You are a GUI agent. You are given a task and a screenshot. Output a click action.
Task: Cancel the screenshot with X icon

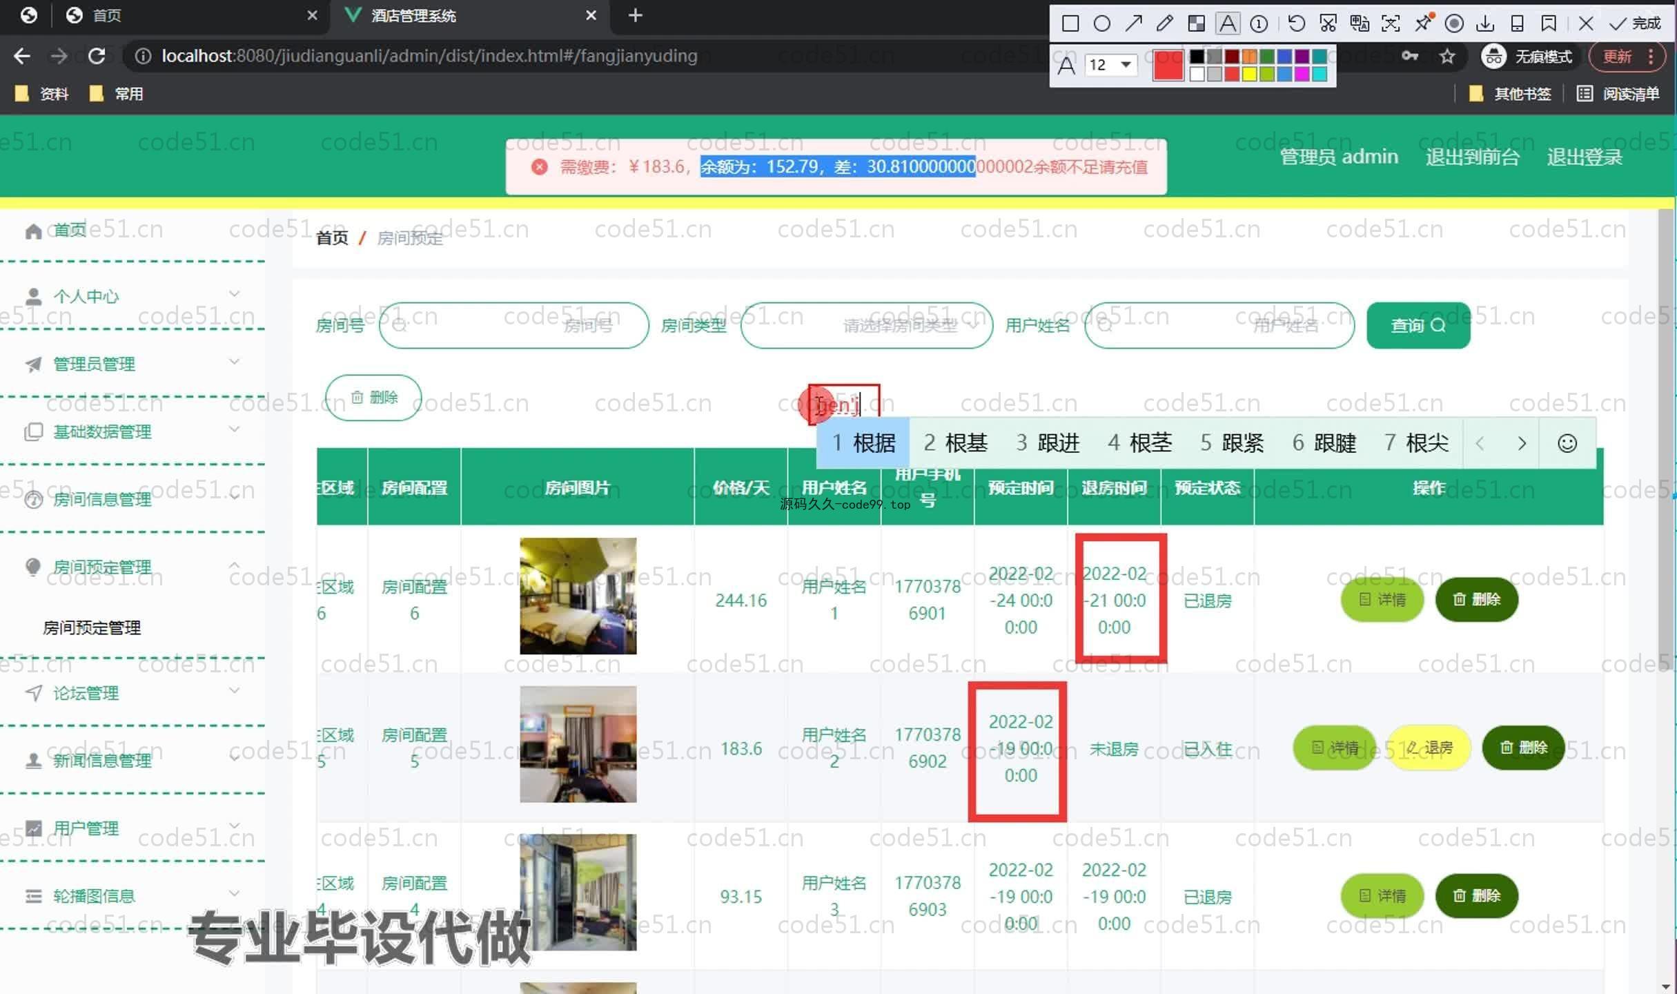1586,23
